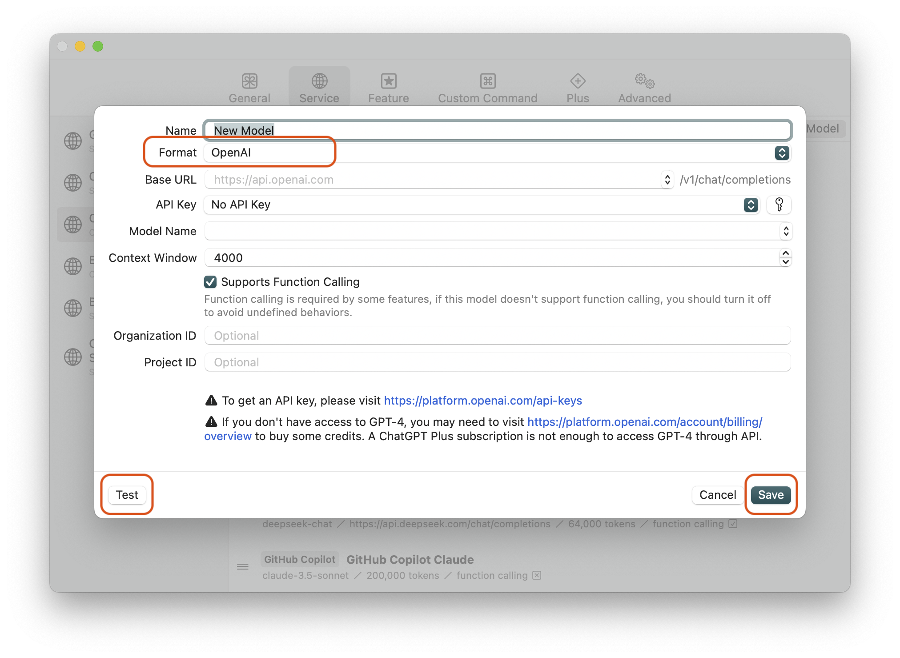
Task: Select the Feature star tab icon
Action: tap(389, 81)
